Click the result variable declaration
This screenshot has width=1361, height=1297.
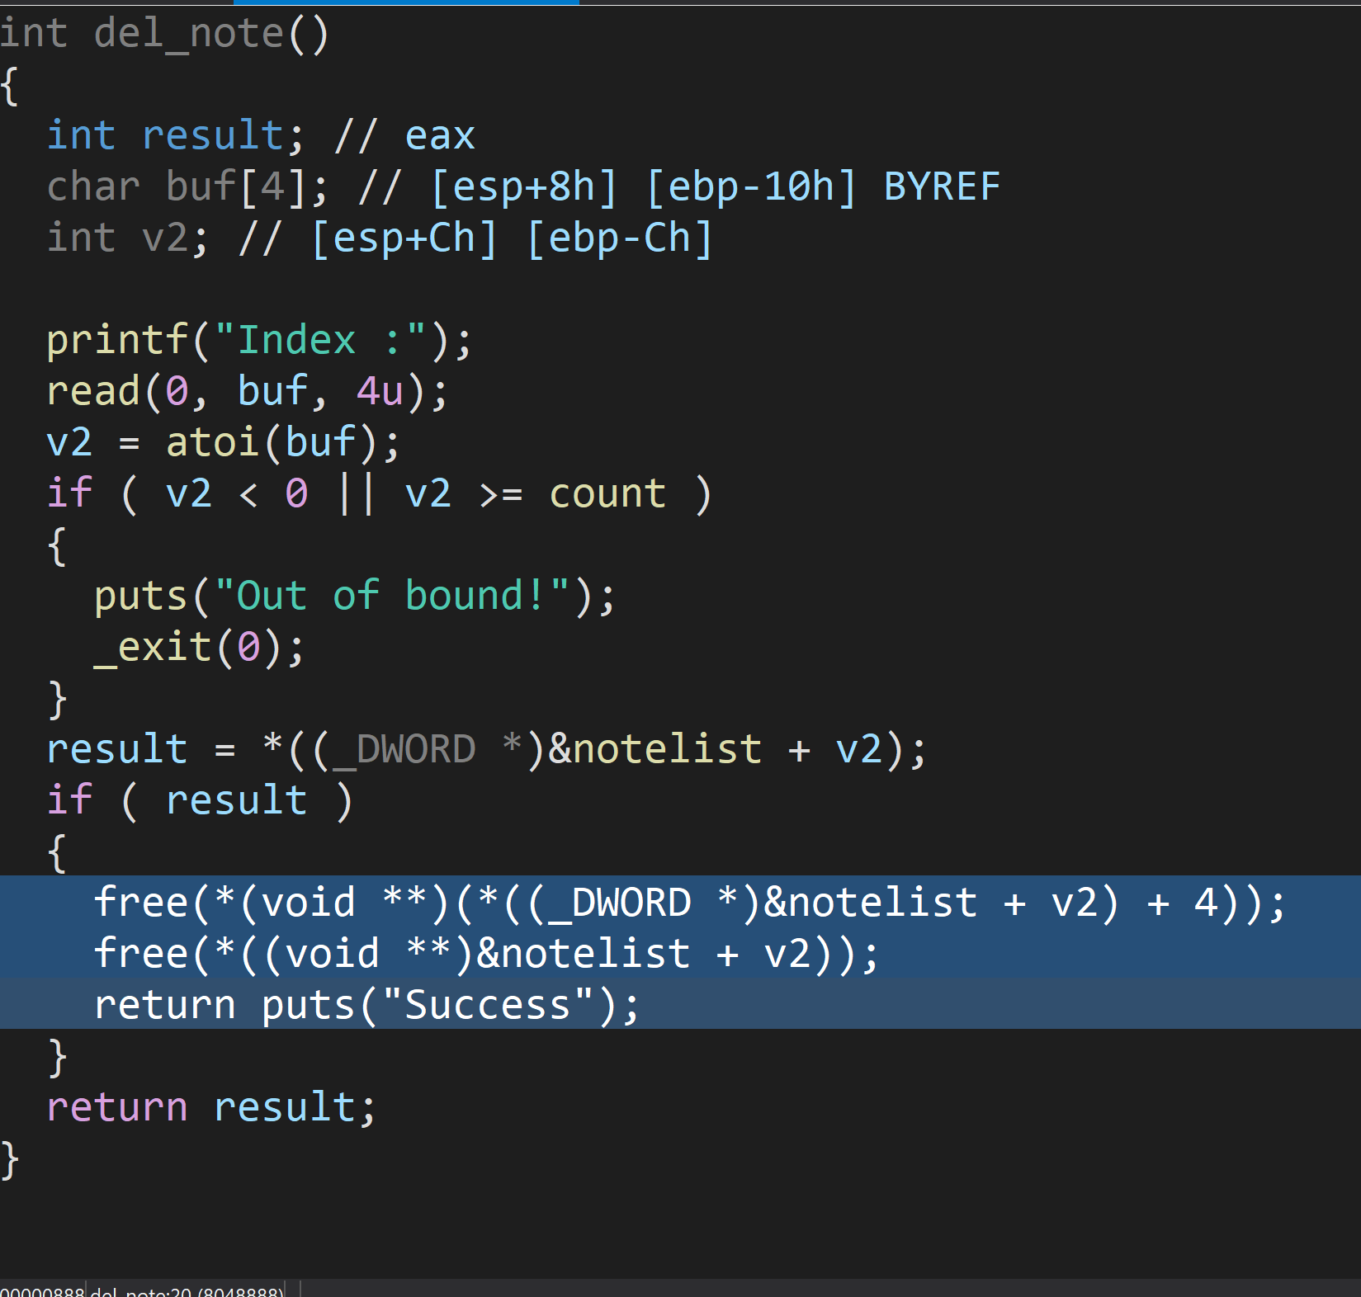tap(212, 136)
